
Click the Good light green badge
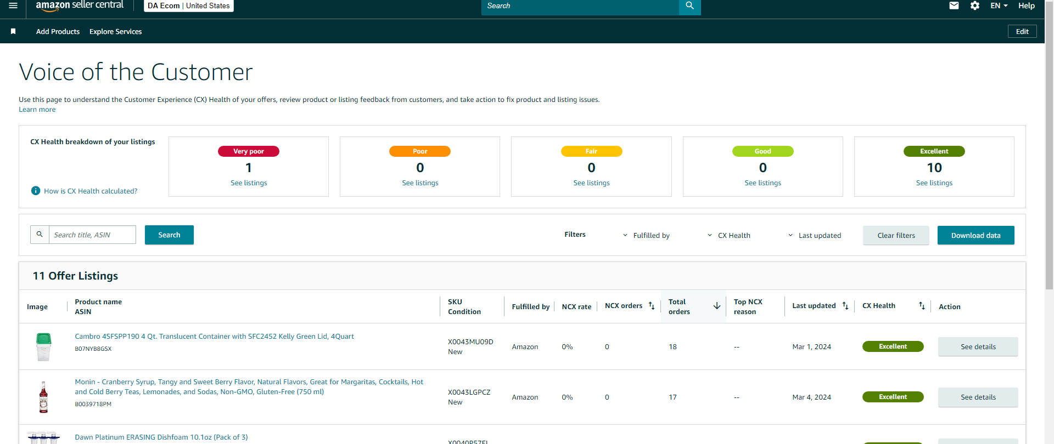[x=763, y=151]
